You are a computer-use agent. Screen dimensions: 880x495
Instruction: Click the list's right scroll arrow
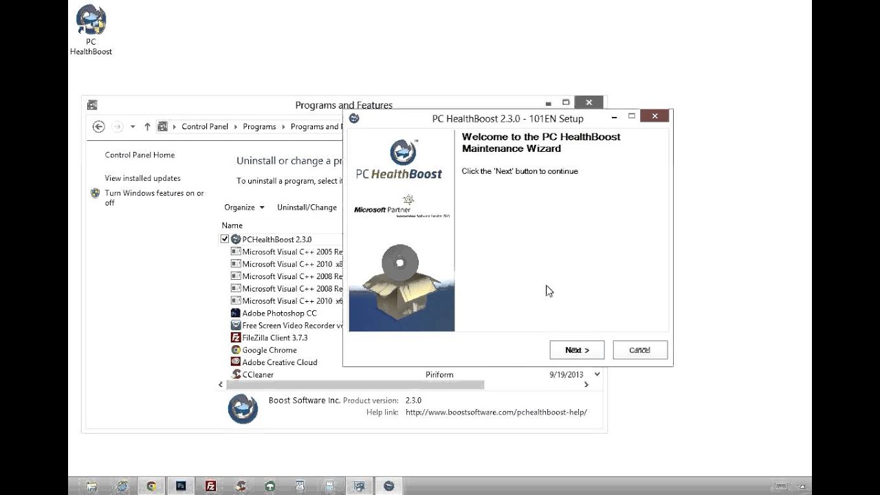point(586,385)
